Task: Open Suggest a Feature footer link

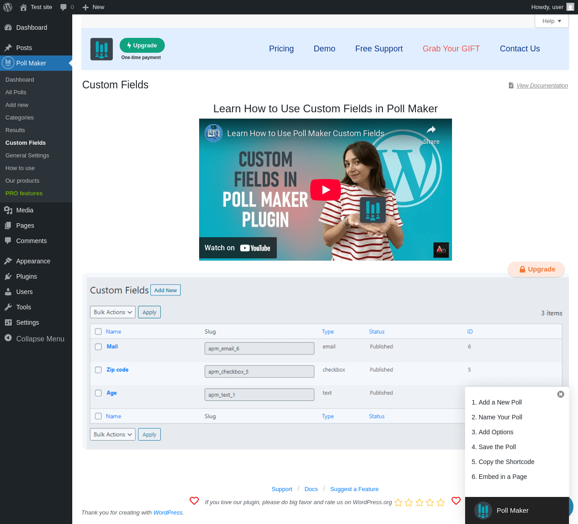Action: tap(354, 489)
